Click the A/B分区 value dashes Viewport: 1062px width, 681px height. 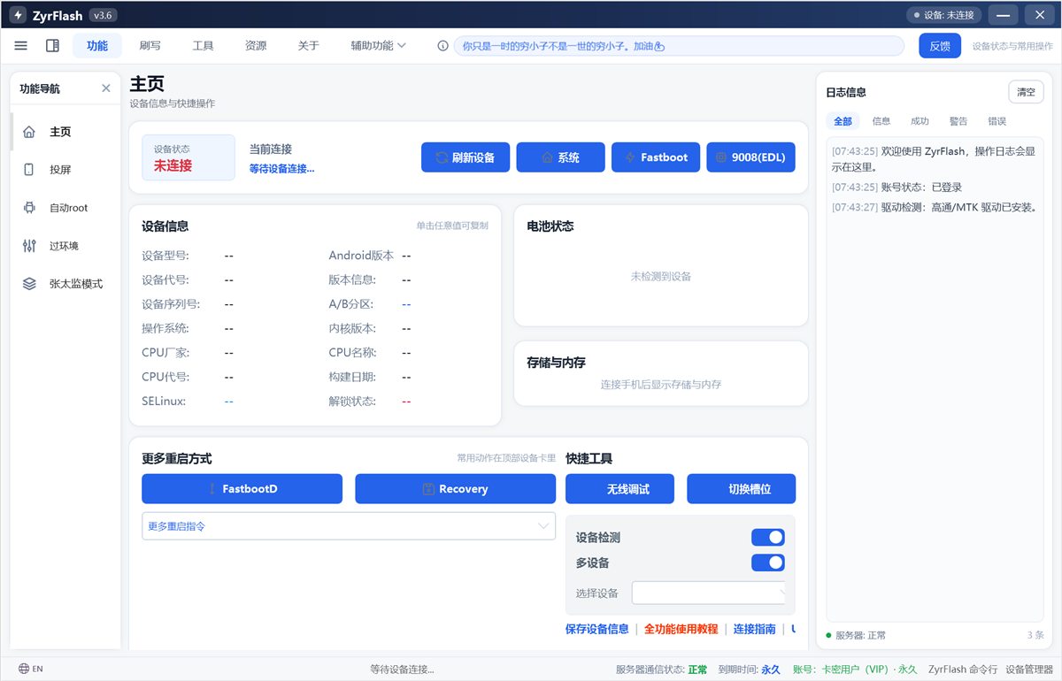[406, 304]
